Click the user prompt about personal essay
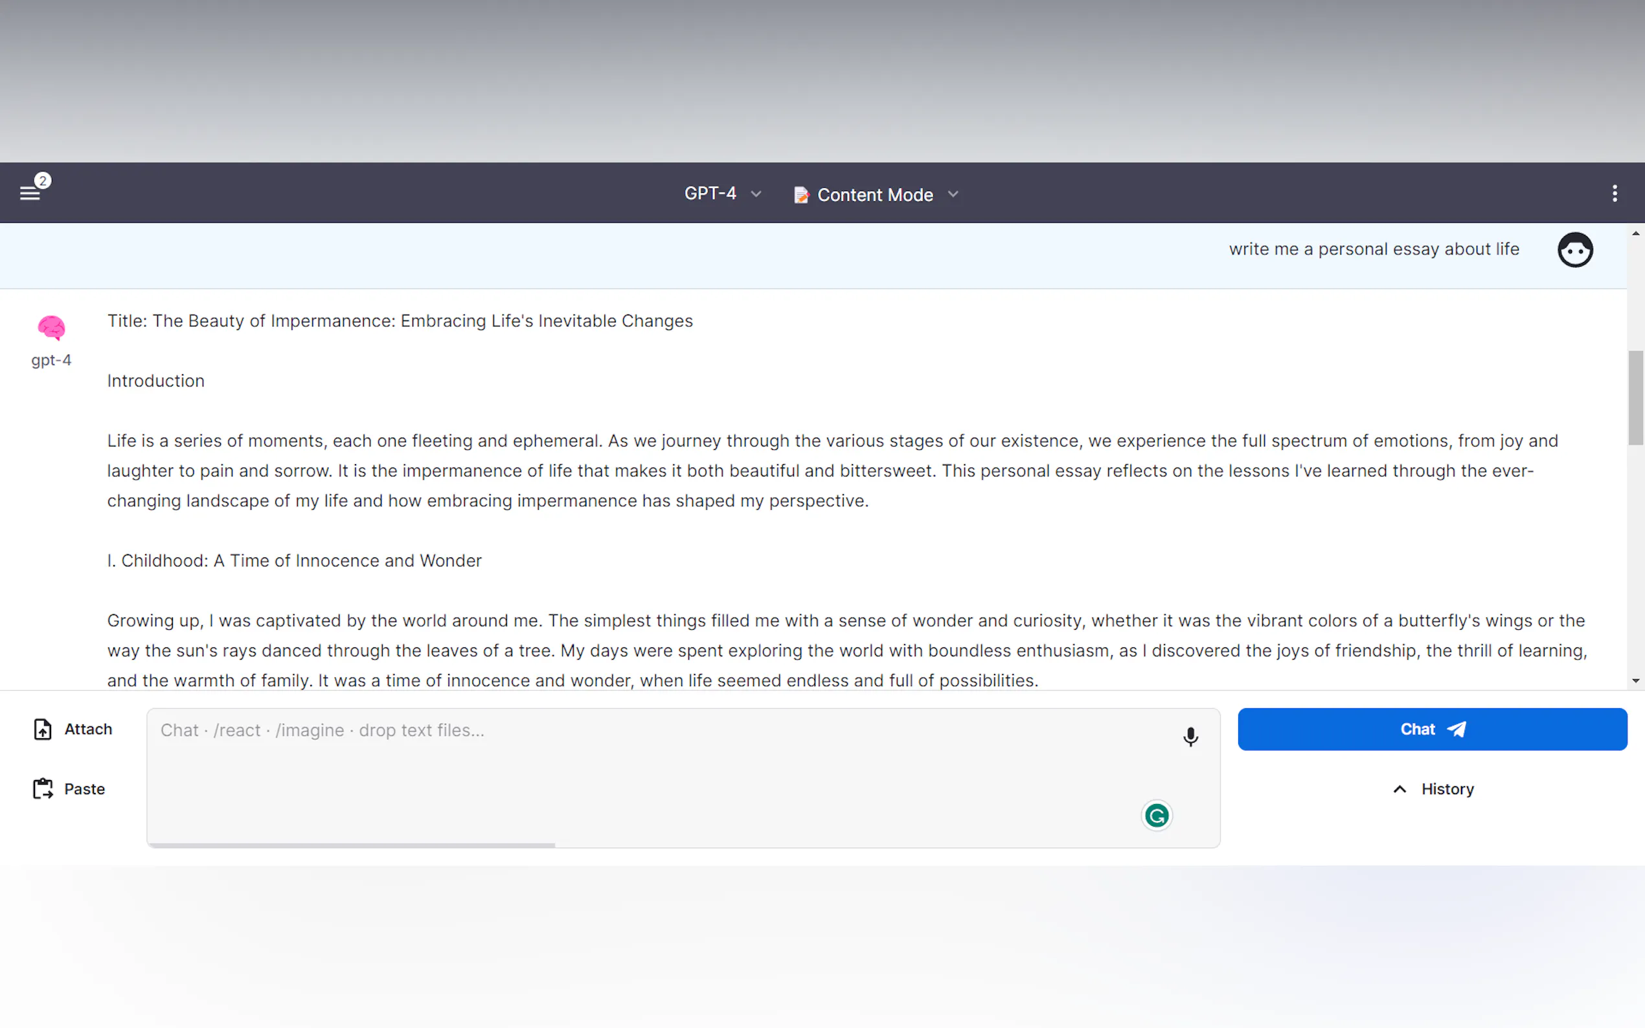 click(x=1373, y=249)
